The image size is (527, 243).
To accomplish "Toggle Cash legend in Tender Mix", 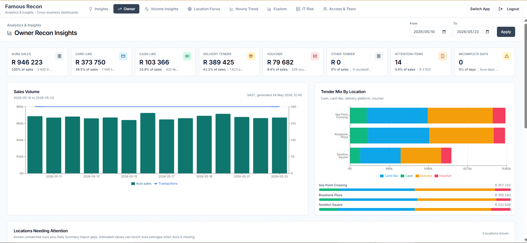I will click(407, 176).
